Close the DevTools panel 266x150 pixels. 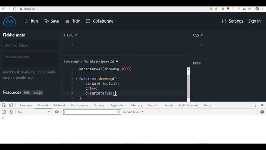click(262, 105)
